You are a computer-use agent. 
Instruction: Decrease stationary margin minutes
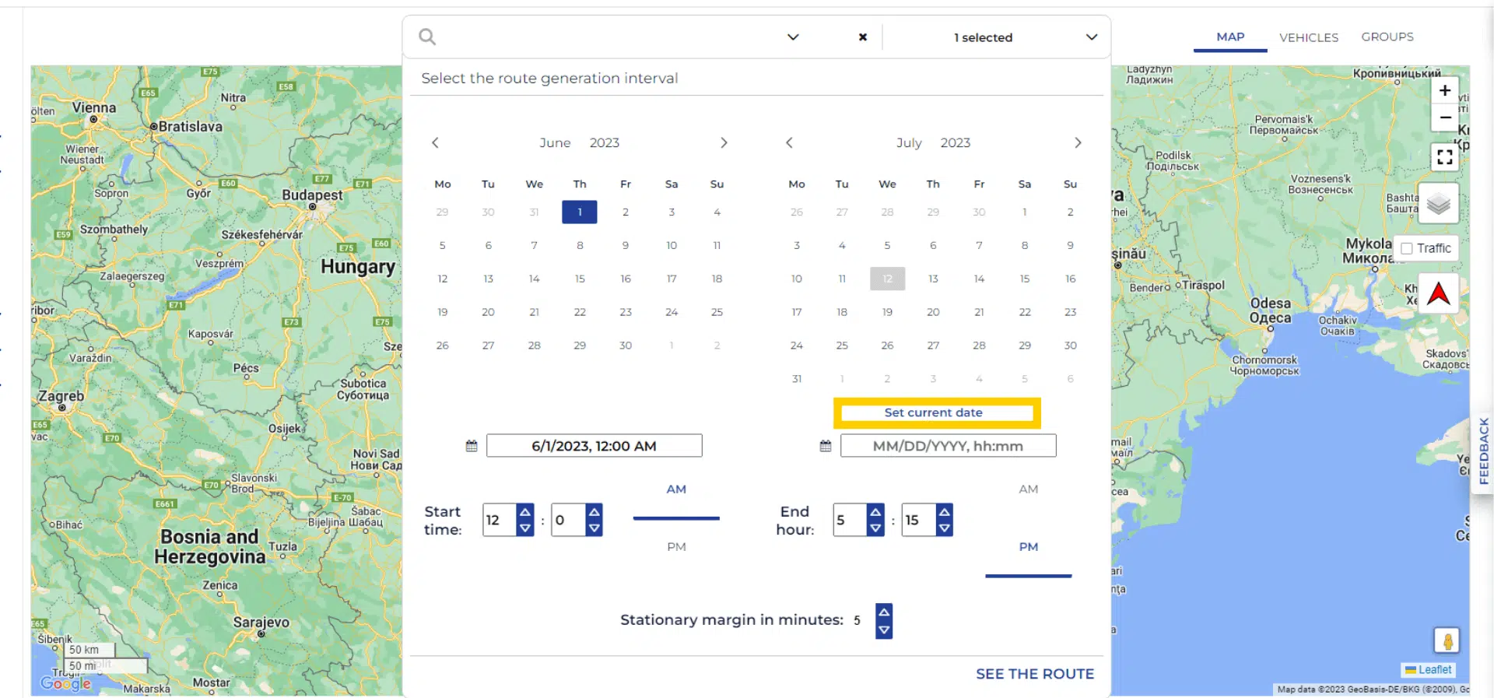click(884, 630)
